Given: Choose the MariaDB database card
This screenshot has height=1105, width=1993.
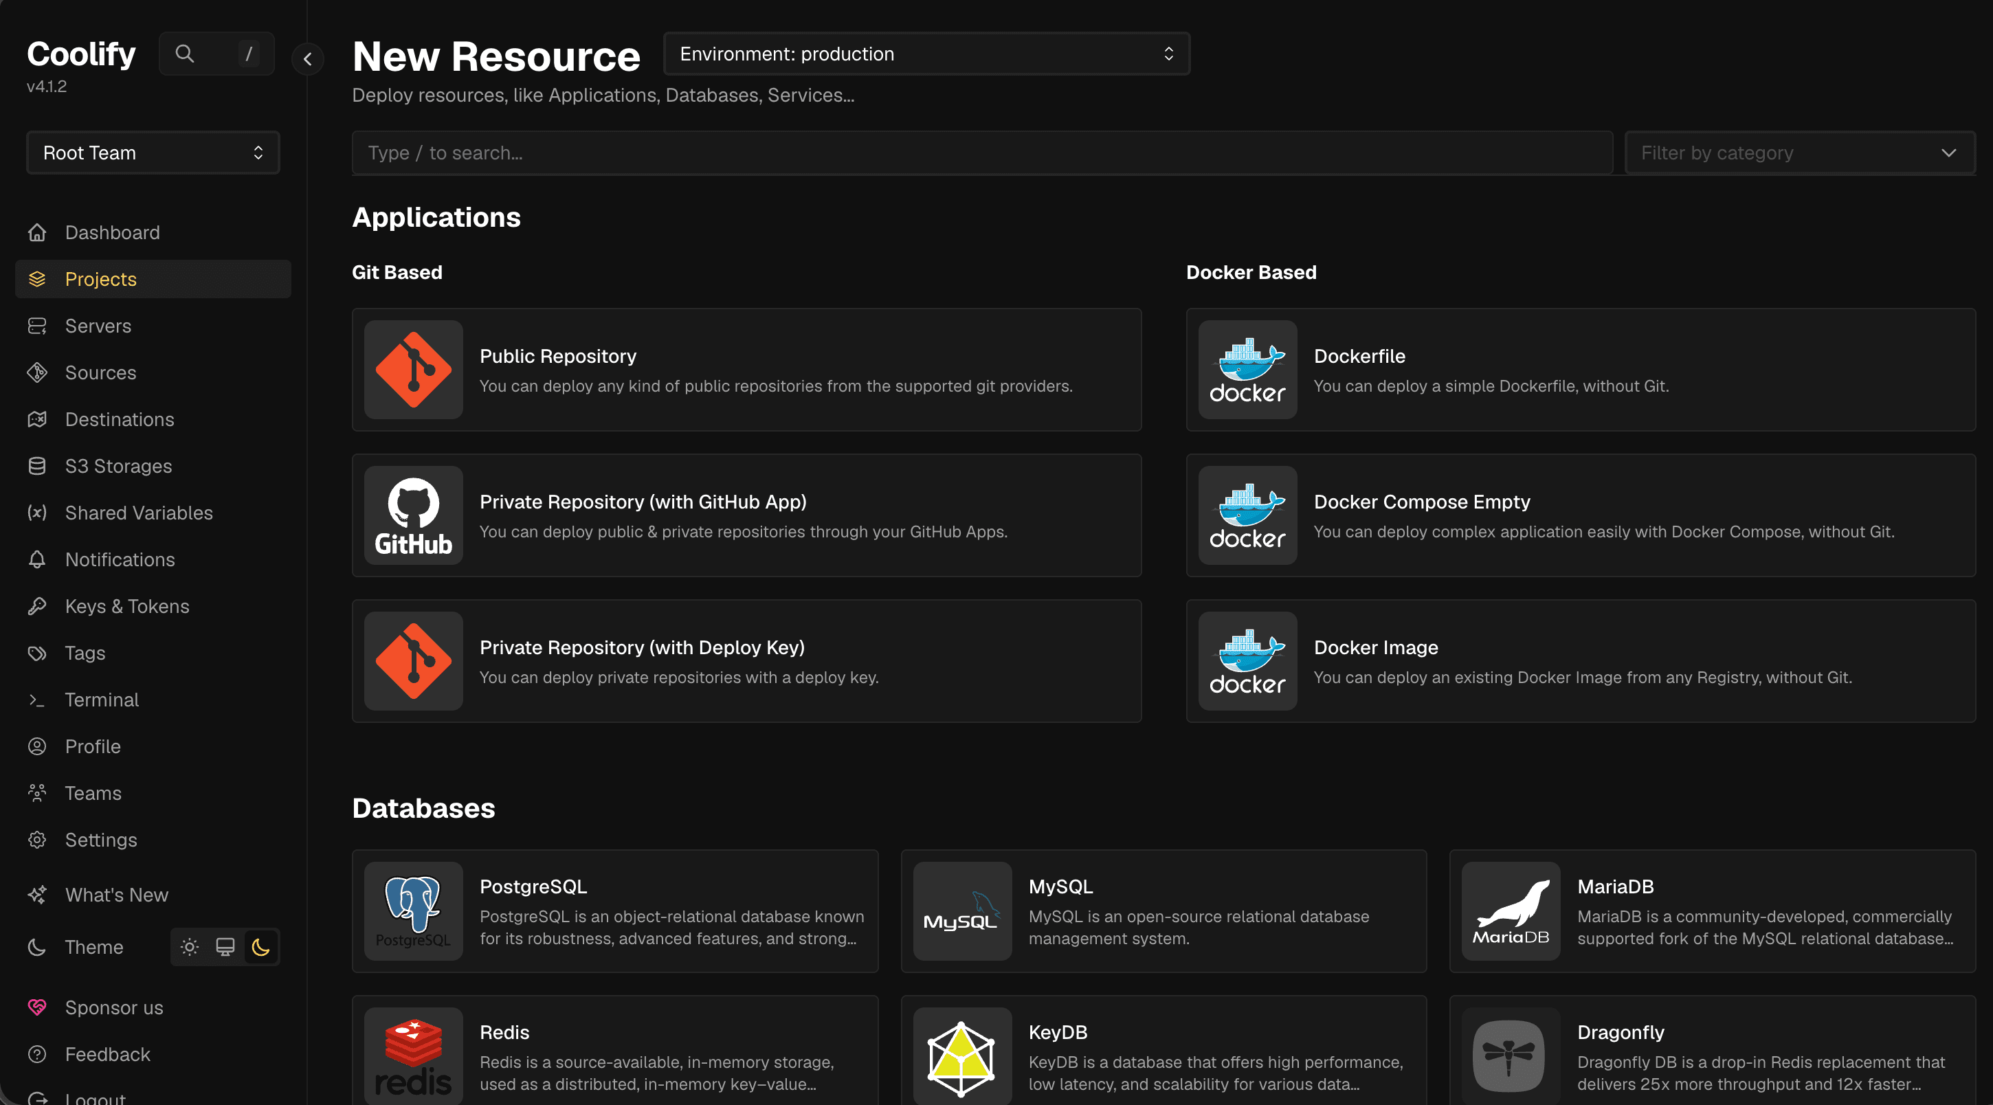Looking at the screenshot, I should (x=1712, y=911).
